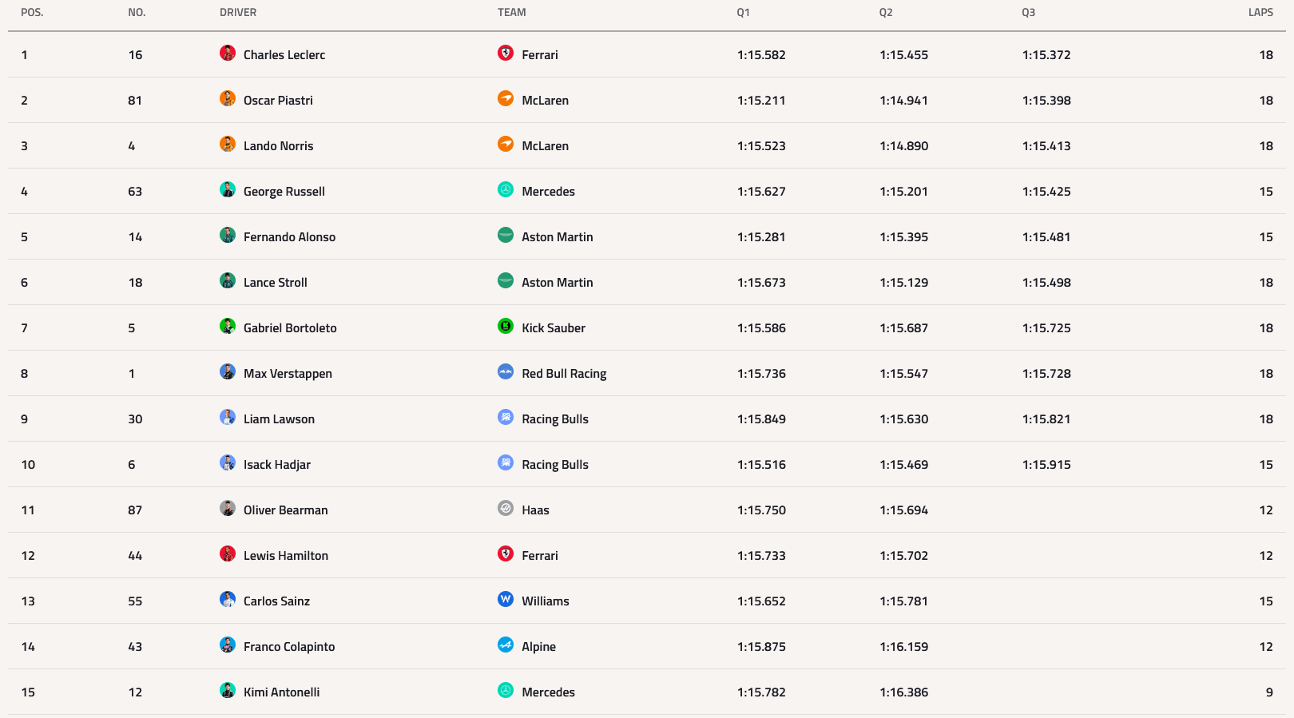Open Charles Leclerc driver name
The image size is (1294, 718).
(284, 55)
